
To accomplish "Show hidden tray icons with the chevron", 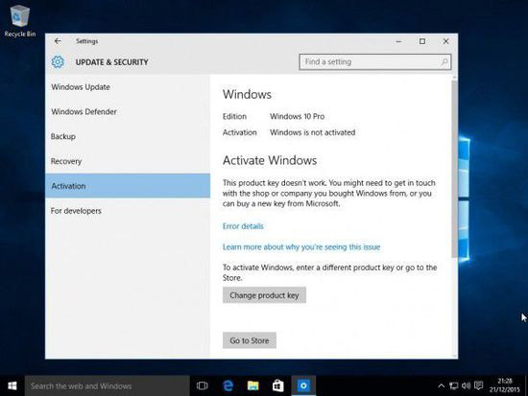I will tap(441, 385).
